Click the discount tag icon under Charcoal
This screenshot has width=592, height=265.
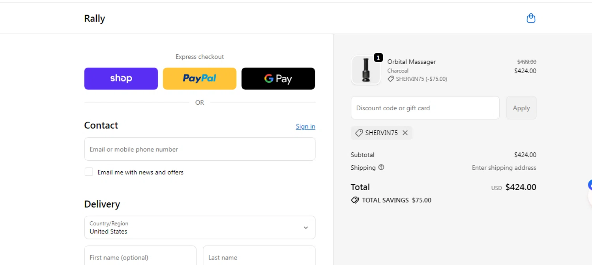391,79
